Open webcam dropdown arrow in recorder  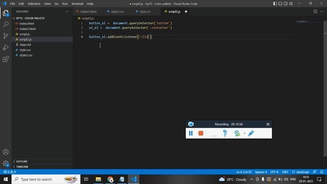[244, 133]
